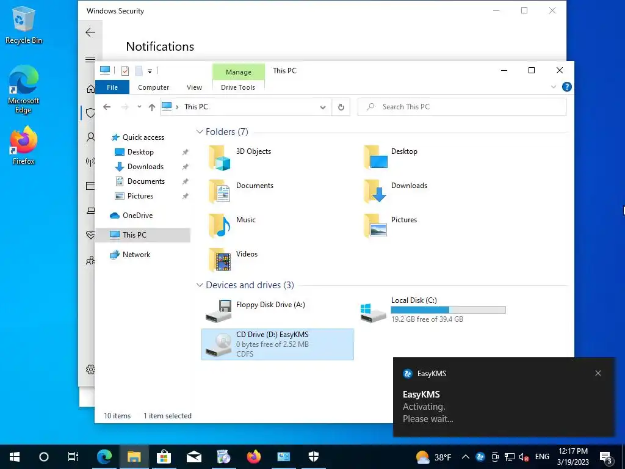The height and width of the screenshot is (469, 625).
Task: Click the Cortana search circle
Action: pos(44,457)
